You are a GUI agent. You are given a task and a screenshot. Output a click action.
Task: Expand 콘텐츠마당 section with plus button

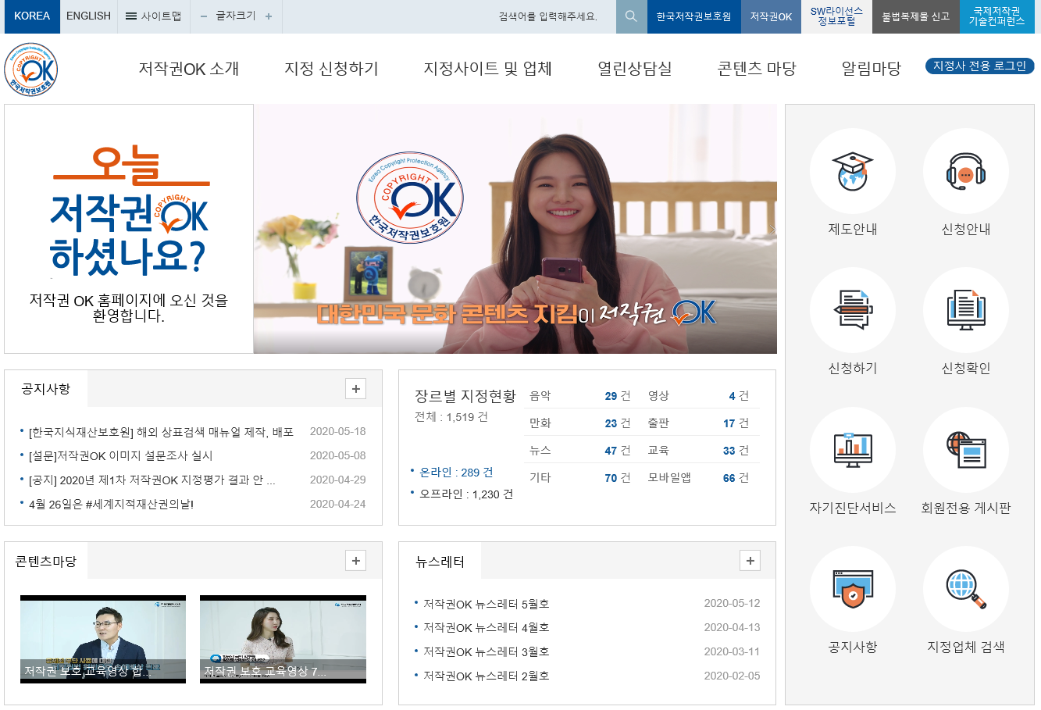click(355, 561)
